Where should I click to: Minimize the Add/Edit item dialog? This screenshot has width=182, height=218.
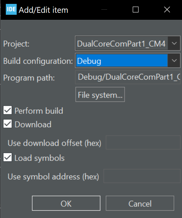click(x=104, y=10)
